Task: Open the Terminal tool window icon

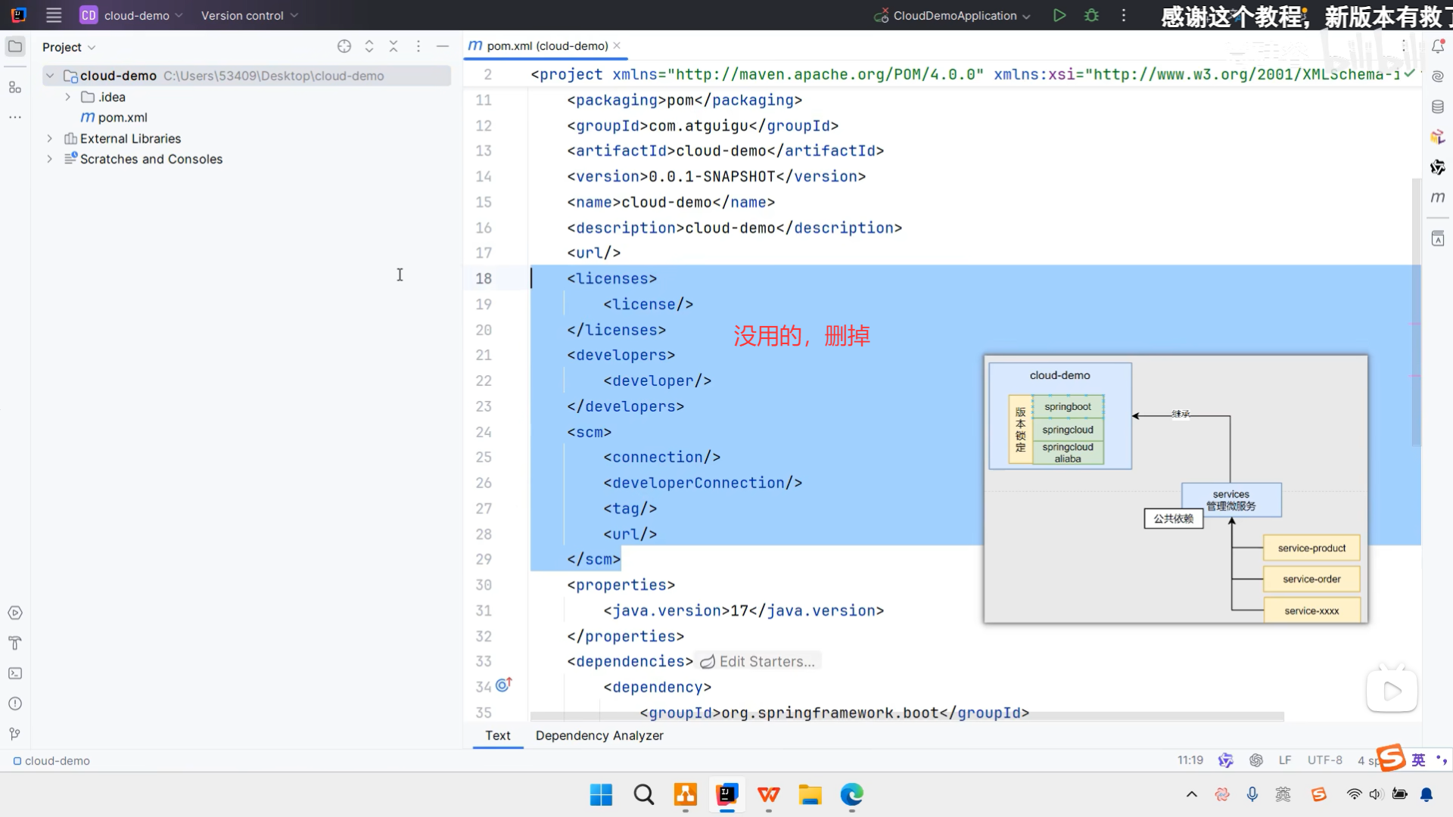Action: (x=15, y=673)
